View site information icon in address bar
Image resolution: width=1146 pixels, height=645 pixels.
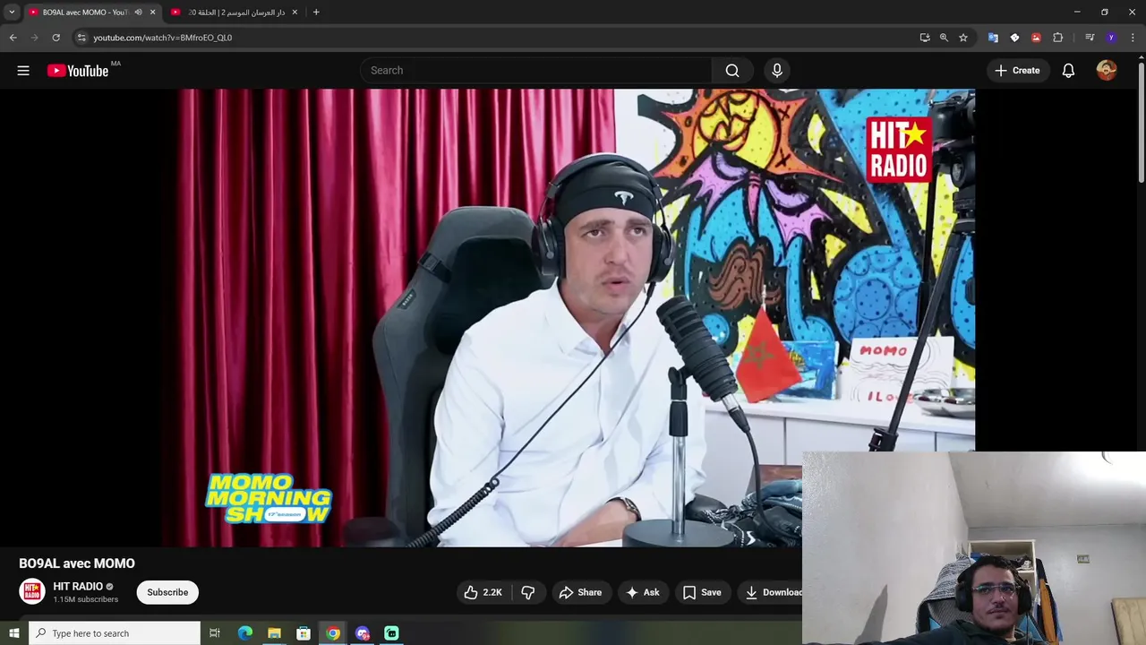tap(81, 38)
